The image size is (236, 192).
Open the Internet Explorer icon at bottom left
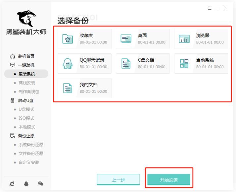(13, 183)
